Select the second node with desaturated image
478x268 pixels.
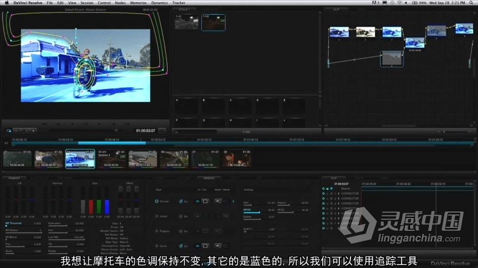point(365,32)
